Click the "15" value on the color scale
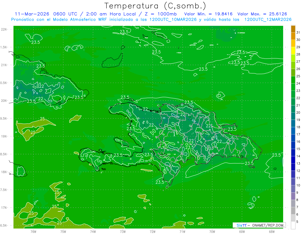The width and height of the screenshot is (305, 235). (x=298, y=149)
